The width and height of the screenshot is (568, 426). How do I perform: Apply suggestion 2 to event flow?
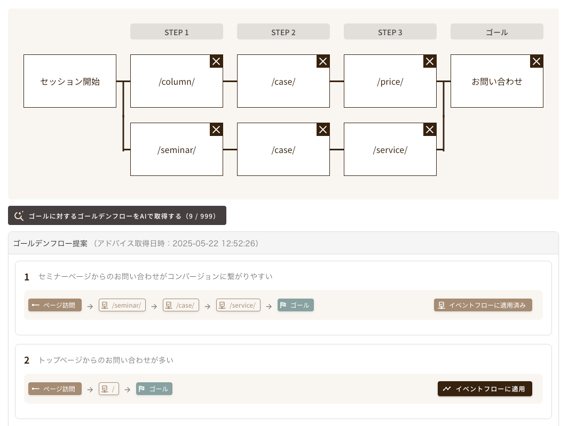tap(485, 389)
